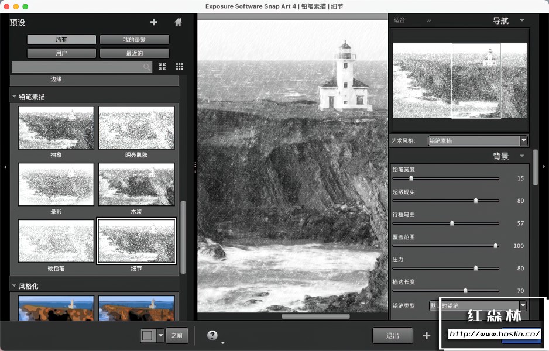Click the search magnifier in the preset search bar
The height and width of the screenshot is (351, 549).
click(146, 67)
